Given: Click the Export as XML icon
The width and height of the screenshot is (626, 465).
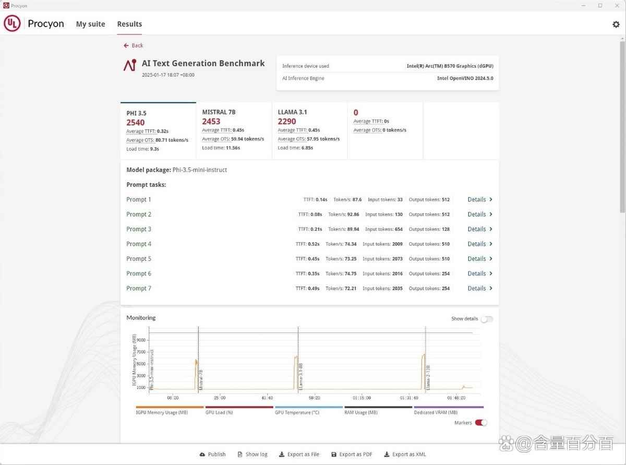Looking at the screenshot, I should pyautogui.click(x=388, y=454).
